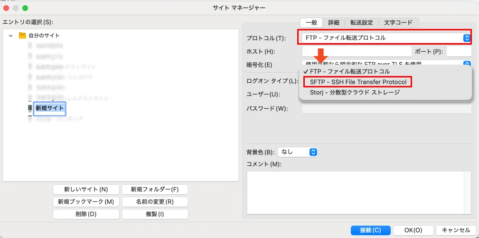Click the 新しいサイト (N) button
The width and height of the screenshot is (479, 238).
click(86, 189)
